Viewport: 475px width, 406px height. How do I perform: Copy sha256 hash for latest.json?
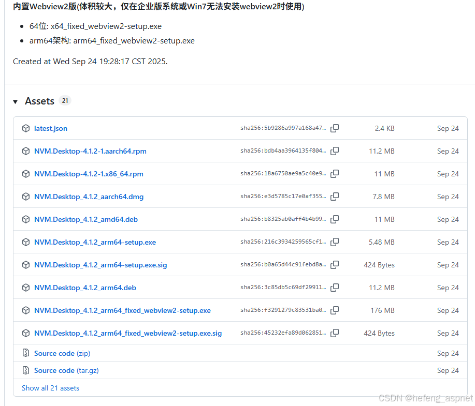tap(335, 128)
